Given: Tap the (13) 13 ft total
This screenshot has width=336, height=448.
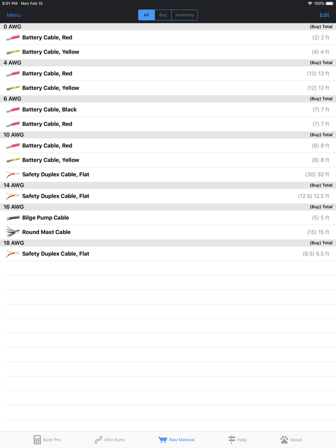Looking at the screenshot, I should click(318, 73).
